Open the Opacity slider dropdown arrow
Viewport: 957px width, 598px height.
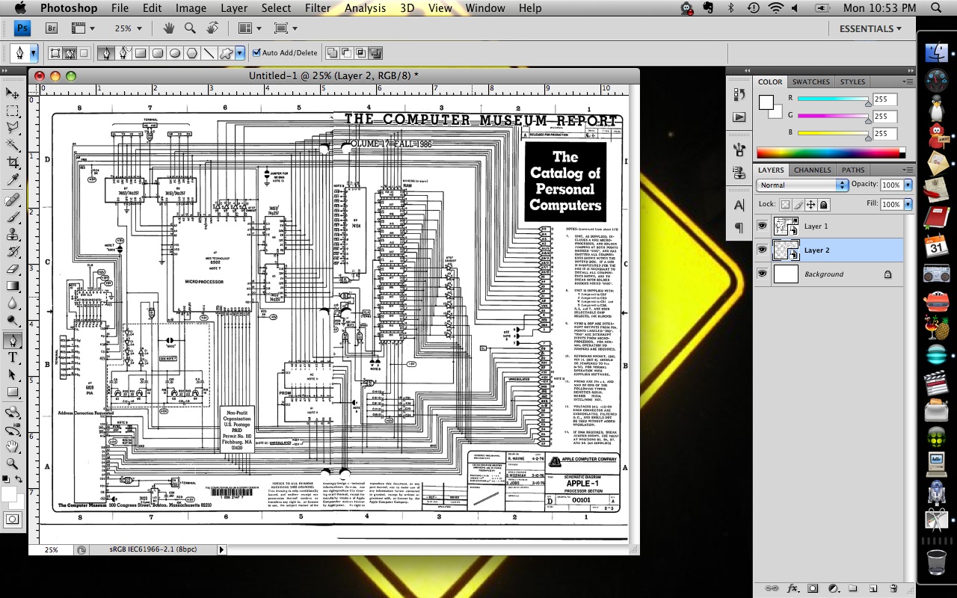[x=908, y=185]
